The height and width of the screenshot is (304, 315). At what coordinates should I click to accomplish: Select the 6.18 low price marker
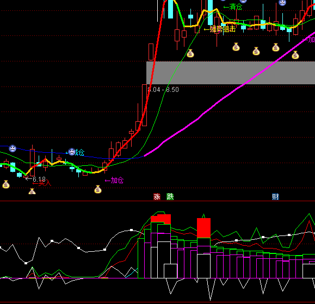pyautogui.click(x=35, y=179)
